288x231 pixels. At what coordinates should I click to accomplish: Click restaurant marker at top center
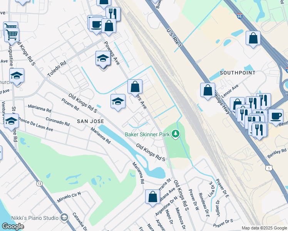(x=113, y=13)
